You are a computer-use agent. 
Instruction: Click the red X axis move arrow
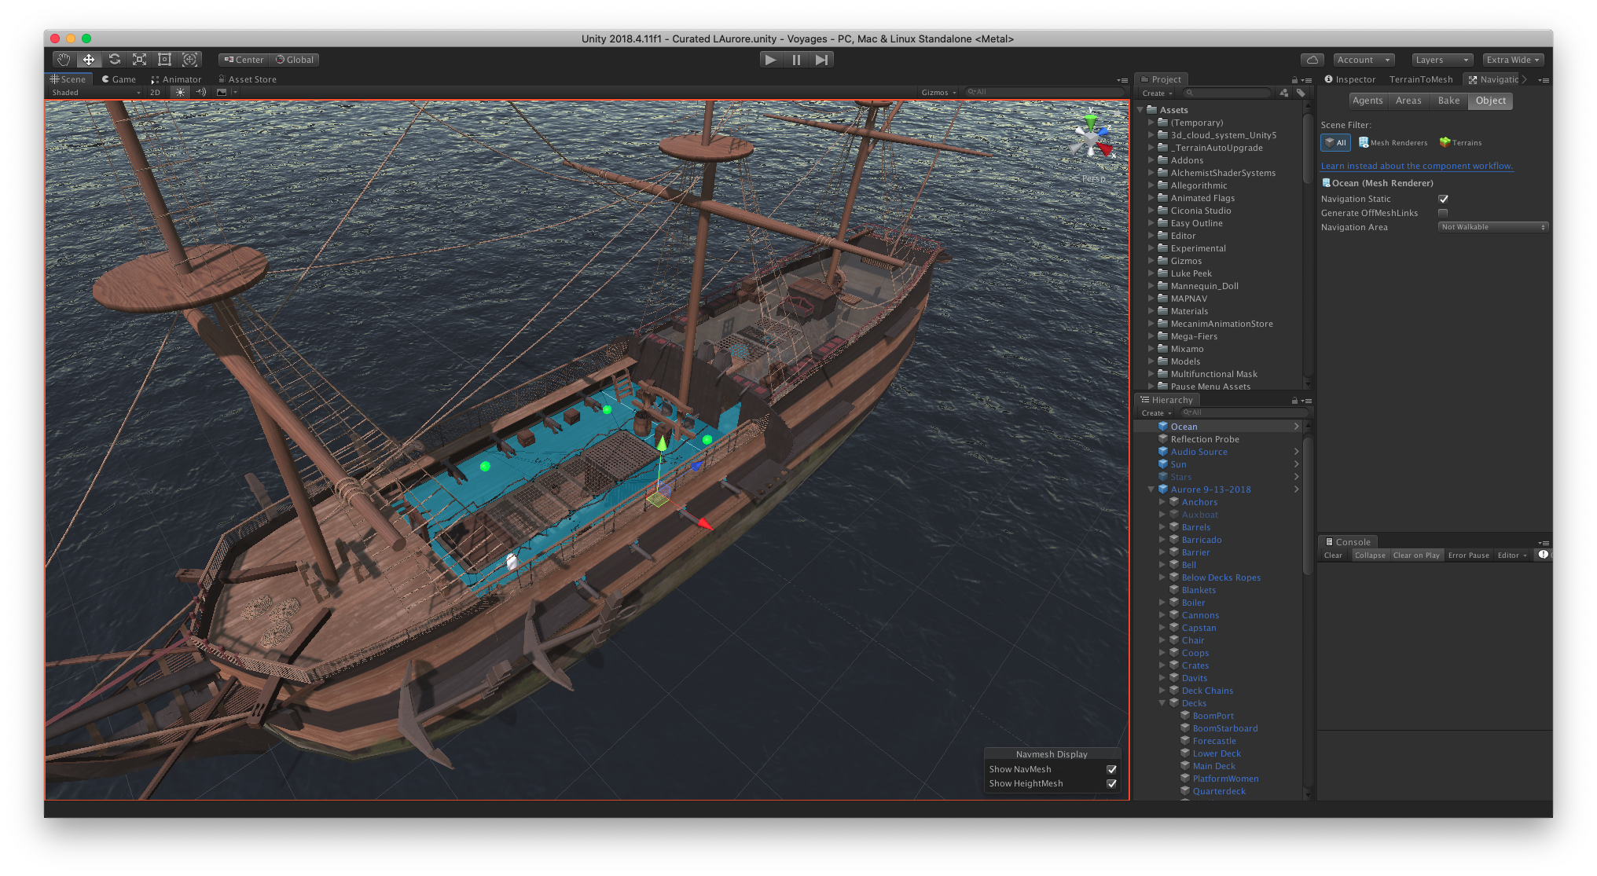coord(704,523)
